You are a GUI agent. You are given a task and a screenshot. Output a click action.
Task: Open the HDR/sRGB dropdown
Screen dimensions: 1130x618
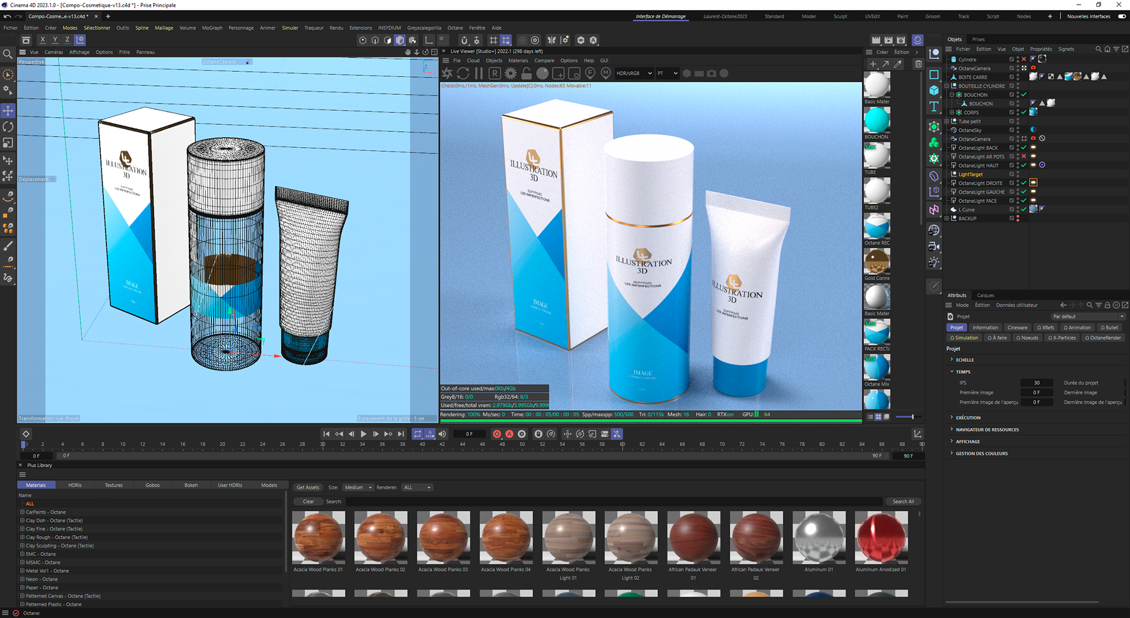pos(634,74)
